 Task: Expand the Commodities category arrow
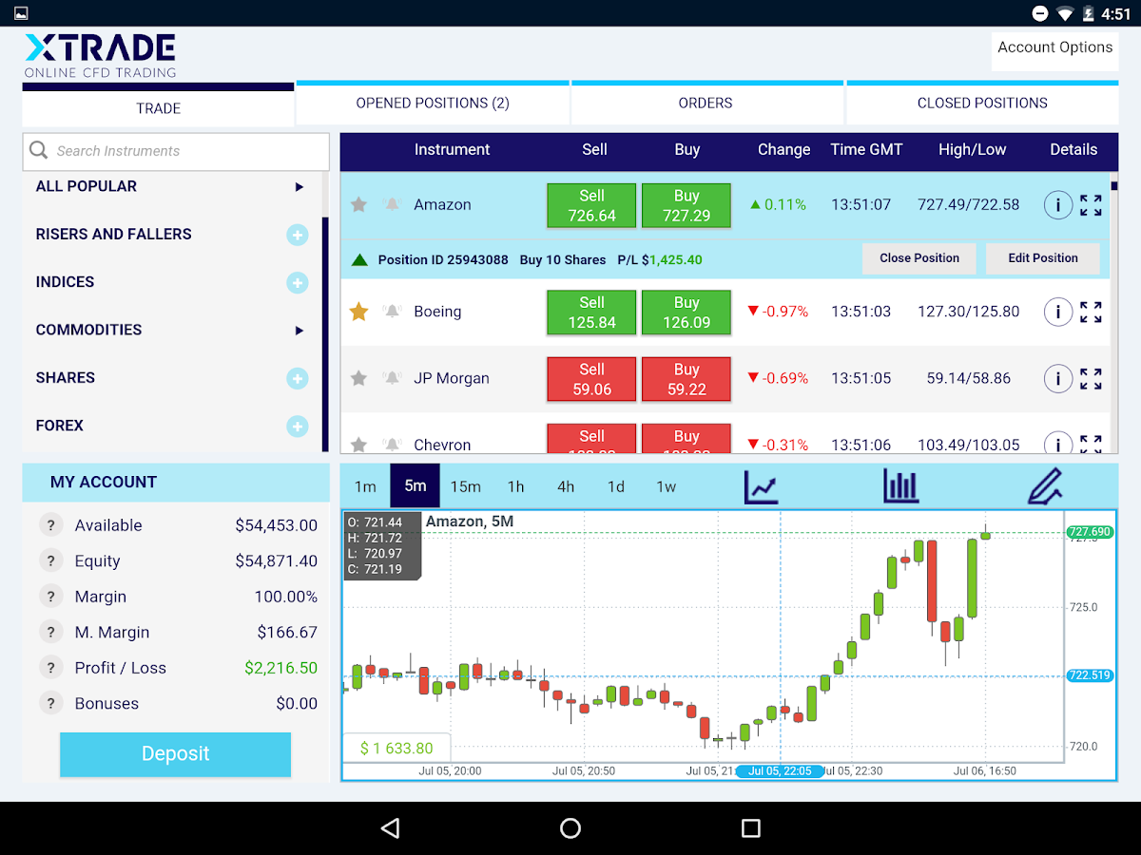pyautogui.click(x=300, y=331)
